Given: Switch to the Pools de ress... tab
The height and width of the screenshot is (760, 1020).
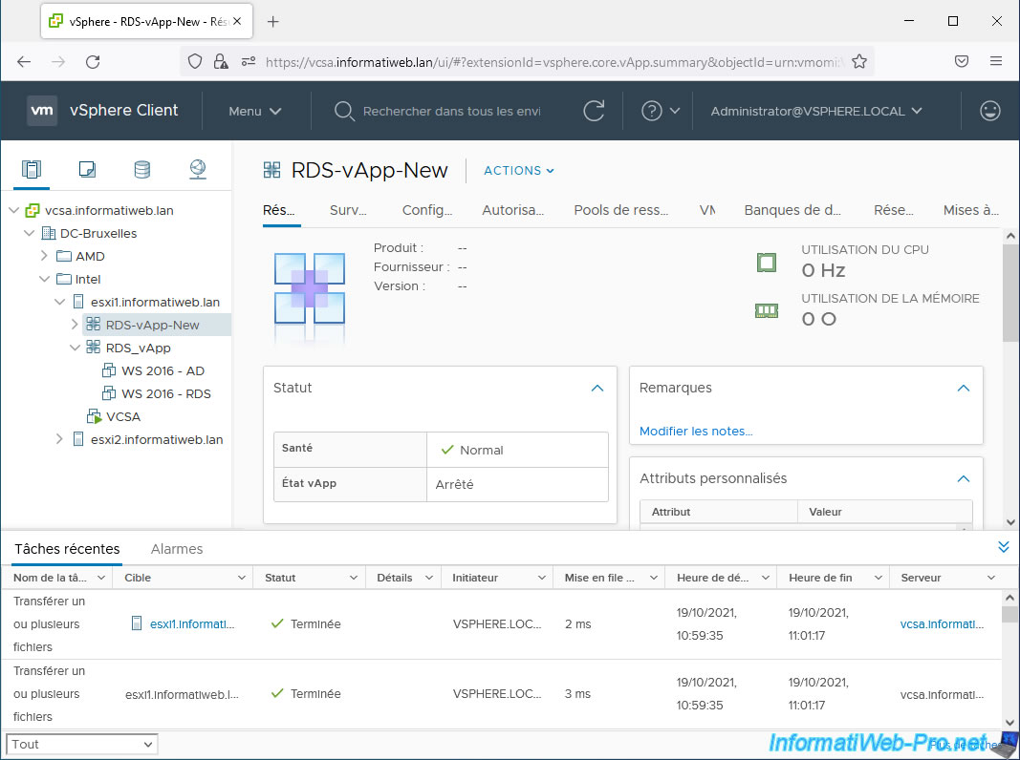Looking at the screenshot, I should pyautogui.click(x=620, y=210).
